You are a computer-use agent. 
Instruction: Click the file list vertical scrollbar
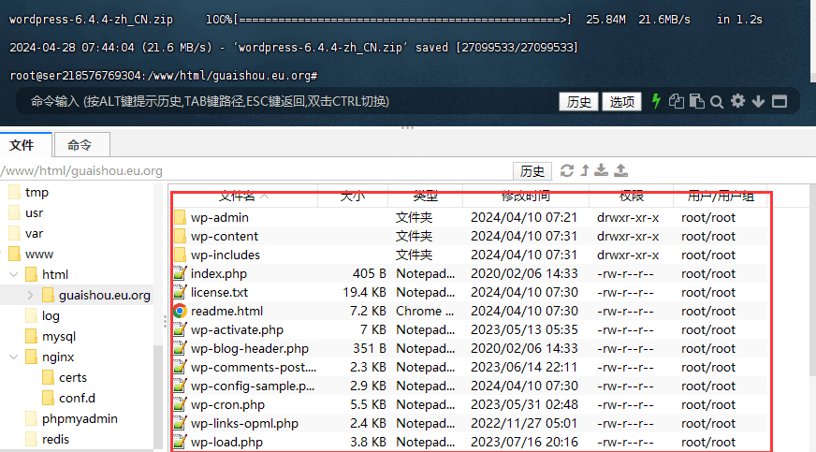(x=812, y=281)
